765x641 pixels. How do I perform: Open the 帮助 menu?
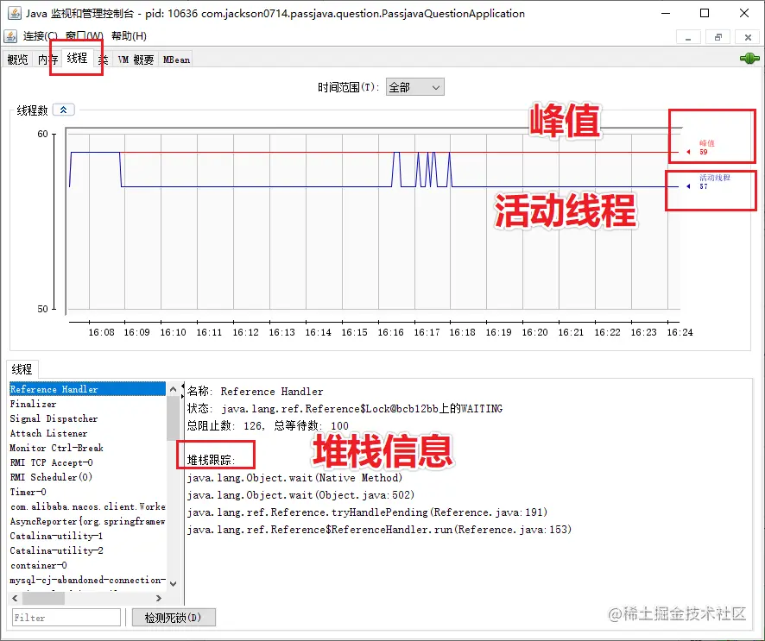tap(129, 36)
